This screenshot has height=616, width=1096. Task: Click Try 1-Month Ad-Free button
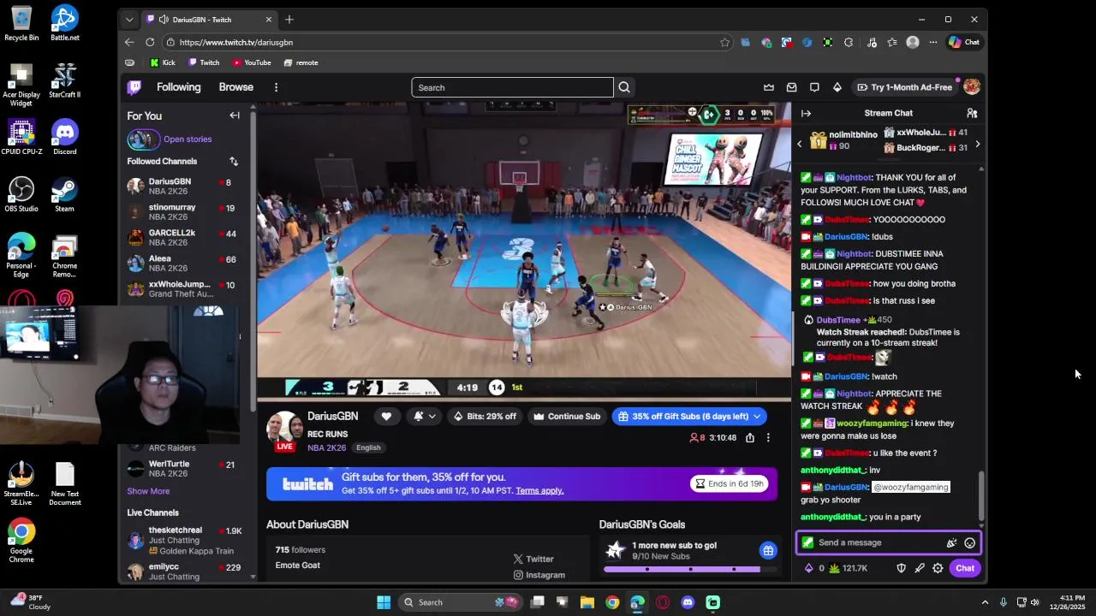[x=903, y=87]
